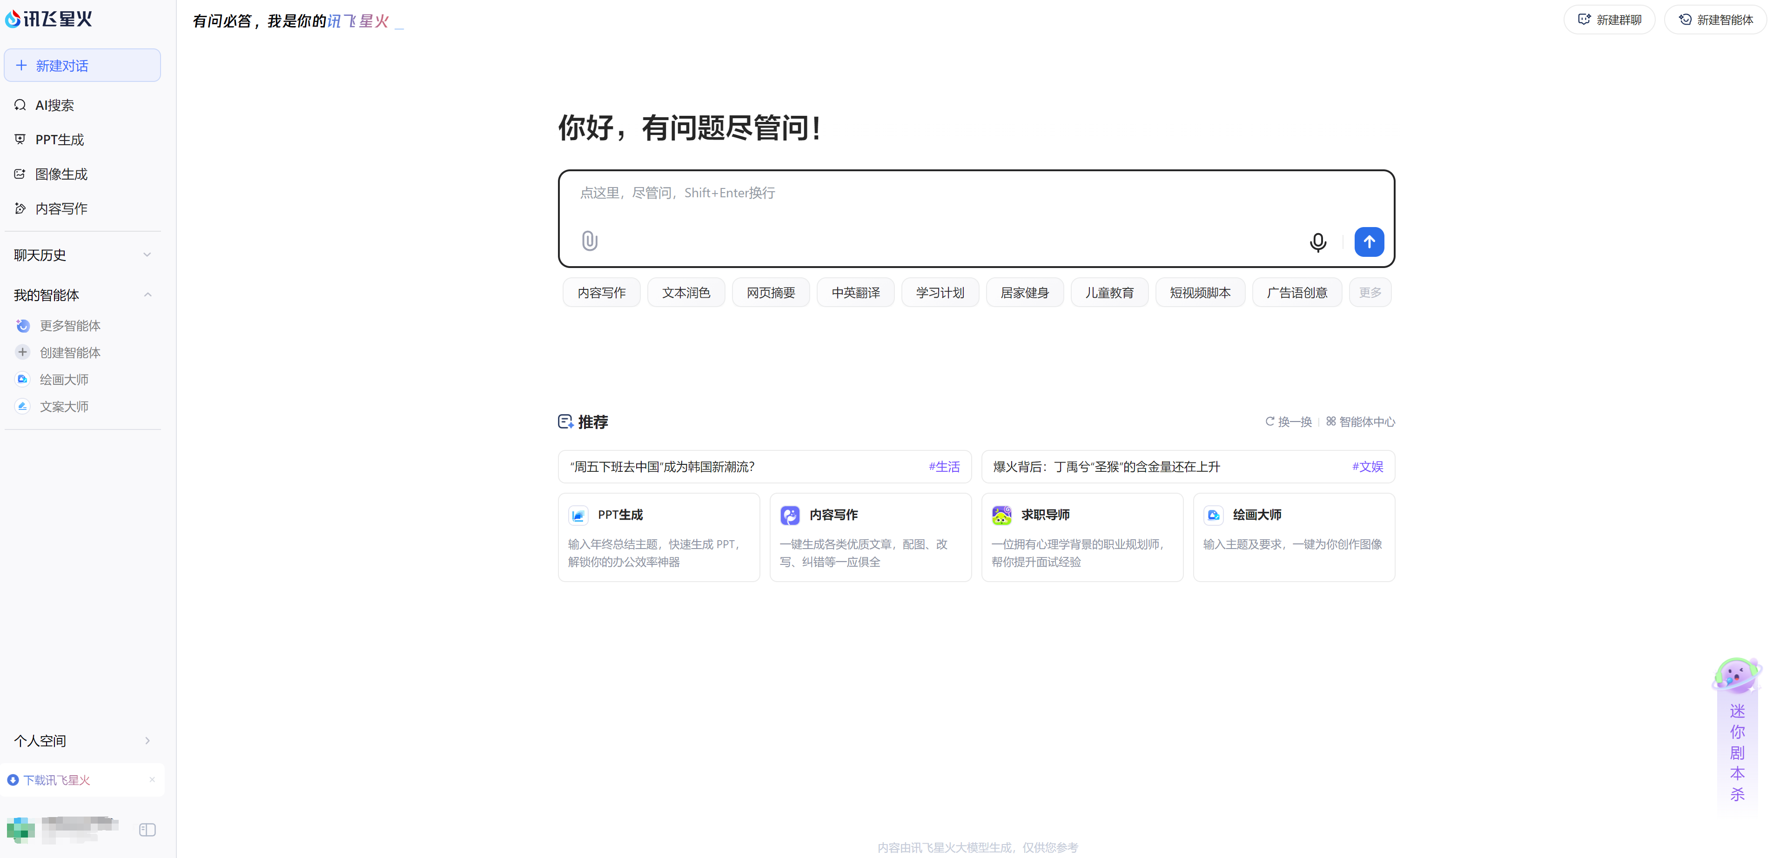This screenshot has width=1773, height=858.
Task: Collapse the 我的智能体 section
Action: (148, 295)
